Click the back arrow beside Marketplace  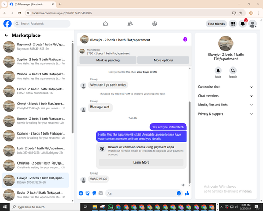coord(6,35)
